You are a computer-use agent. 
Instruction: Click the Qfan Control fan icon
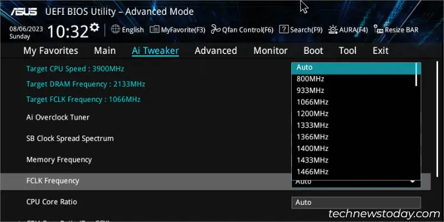pyautogui.click(x=215, y=29)
